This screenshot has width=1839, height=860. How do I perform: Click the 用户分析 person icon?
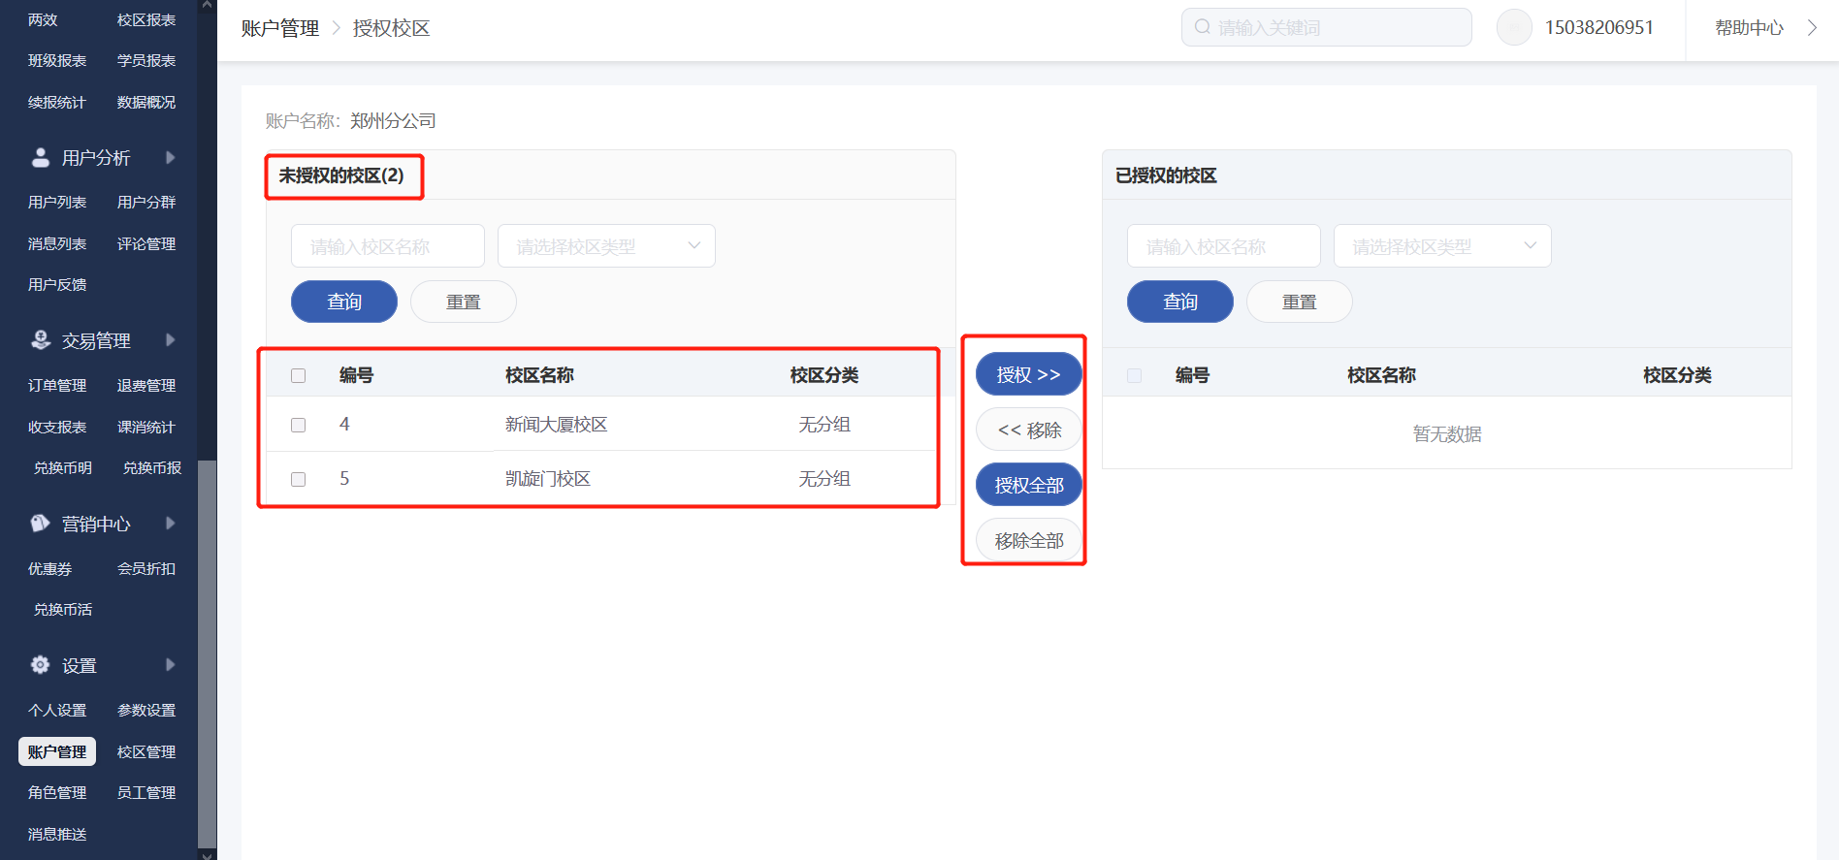pos(41,157)
